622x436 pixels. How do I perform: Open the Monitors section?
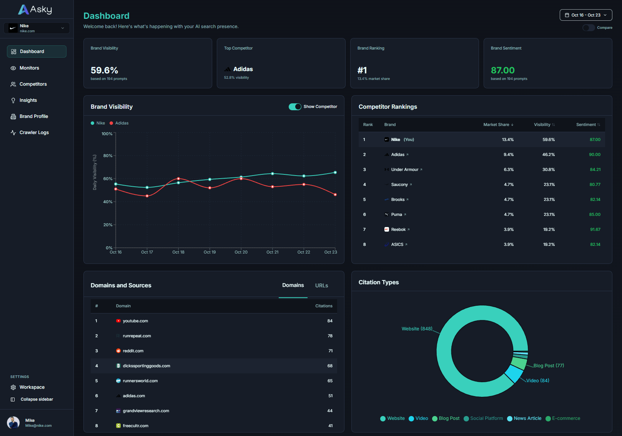(29, 68)
